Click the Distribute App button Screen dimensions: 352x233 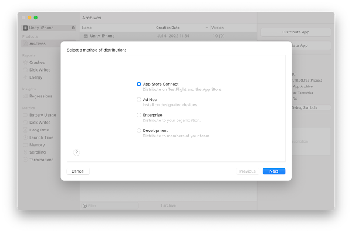click(296, 32)
